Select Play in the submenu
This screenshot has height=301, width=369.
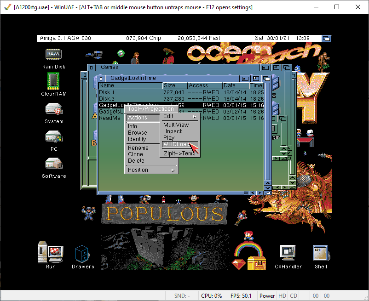pos(180,138)
